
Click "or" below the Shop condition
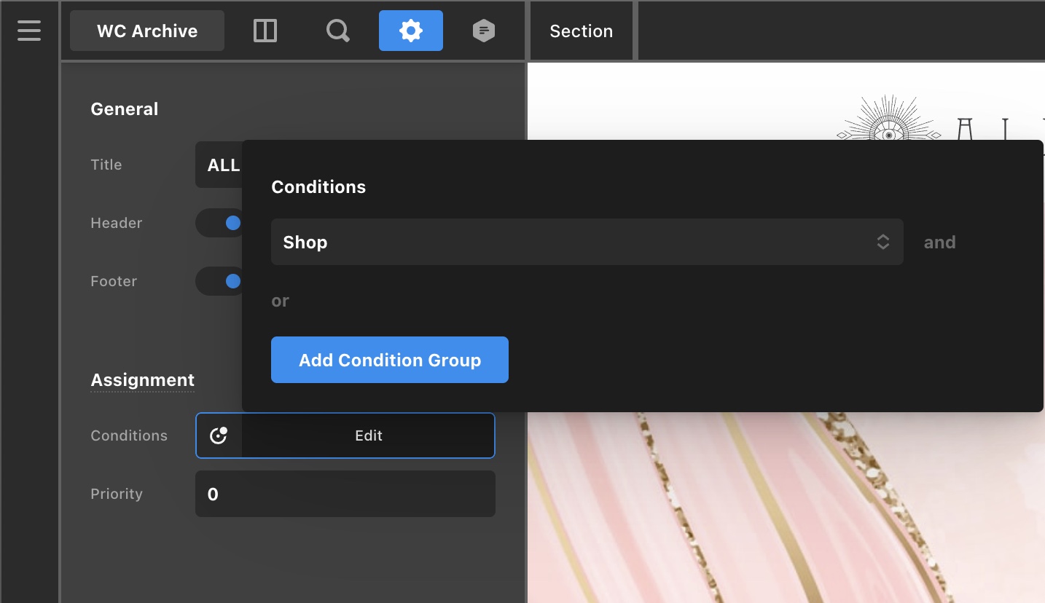[x=280, y=301]
